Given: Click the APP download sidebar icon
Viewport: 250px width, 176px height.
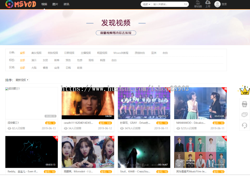Looking at the screenshot, I should click(x=244, y=104).
